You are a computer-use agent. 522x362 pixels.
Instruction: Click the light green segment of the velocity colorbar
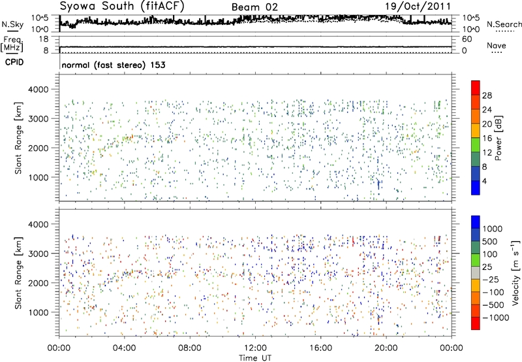[476, 260]
